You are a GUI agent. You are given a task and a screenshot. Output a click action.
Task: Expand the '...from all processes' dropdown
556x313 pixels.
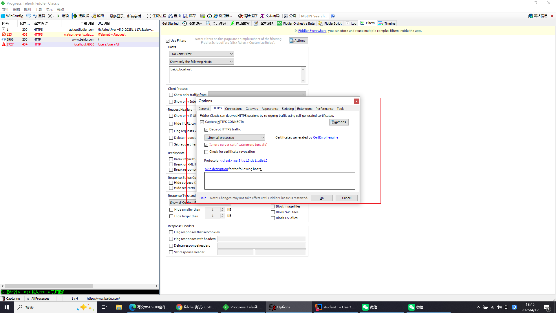pyautogui.click(x=235, y=138)
